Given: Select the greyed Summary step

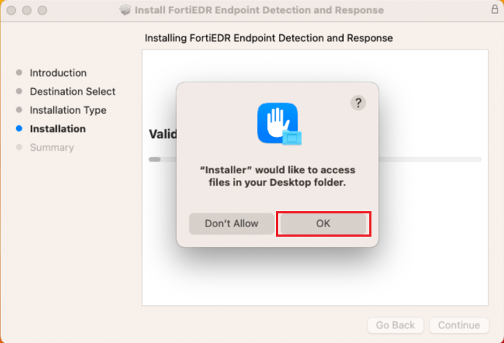Looking at the screenshot, I should click(x=52, y=148).
